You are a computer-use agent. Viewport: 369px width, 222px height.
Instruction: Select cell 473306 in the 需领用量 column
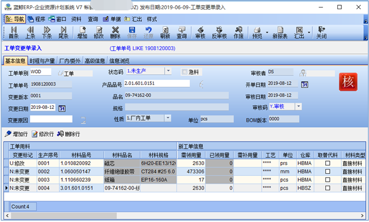pyautogui.click(x=191, y=171)
